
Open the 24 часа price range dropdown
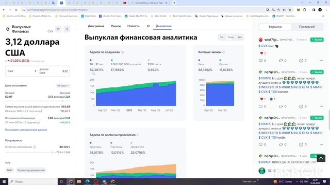point(63,86)
